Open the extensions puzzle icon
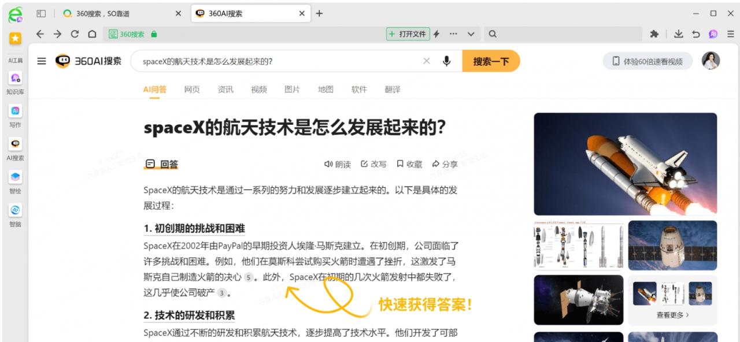Viewport: 740px width, 342px height. [654, 34]
